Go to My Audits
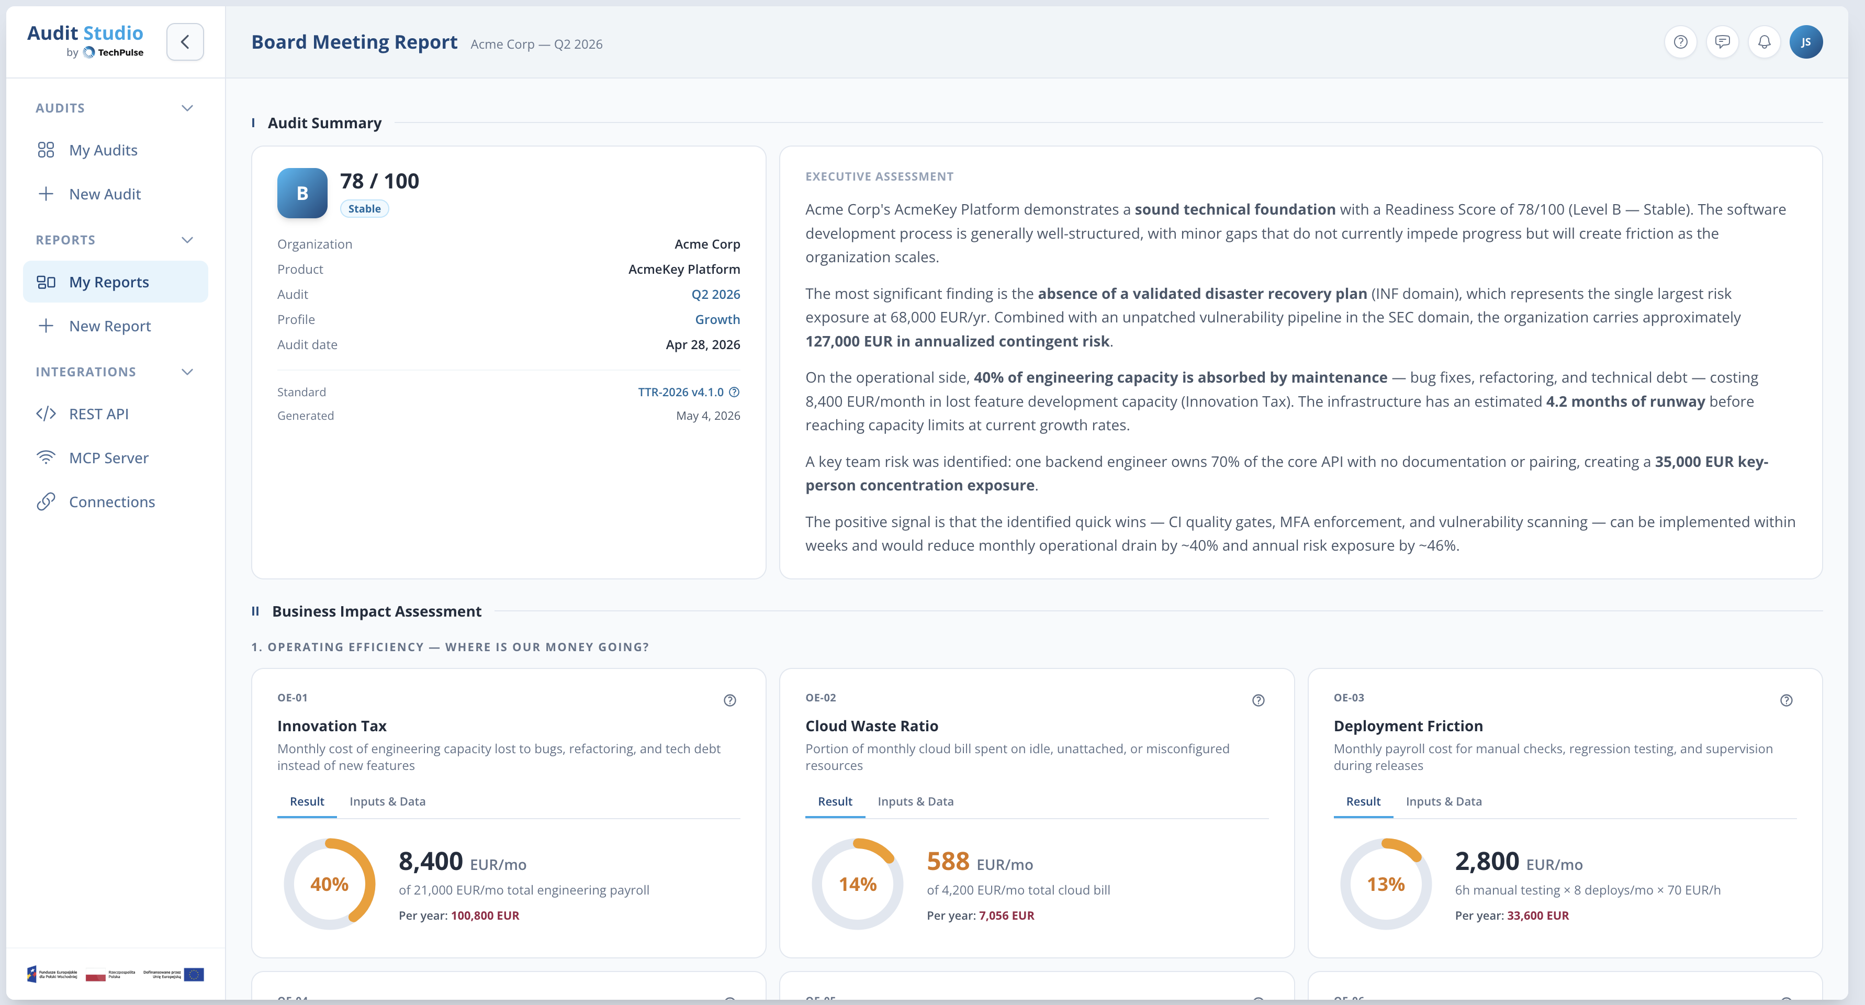Image resolution: width=1865 pixels, height=1005 pixels. coord(115,150)
